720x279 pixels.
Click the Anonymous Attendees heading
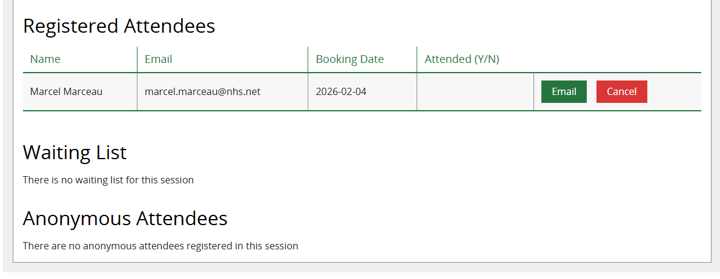125,218
